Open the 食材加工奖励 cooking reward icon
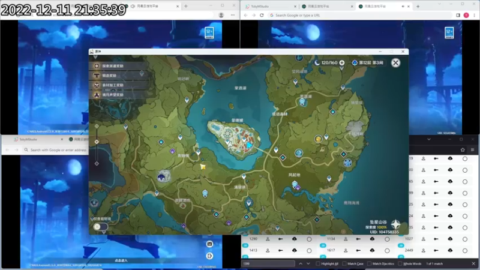The image size is (480, 270). [97, 85]
